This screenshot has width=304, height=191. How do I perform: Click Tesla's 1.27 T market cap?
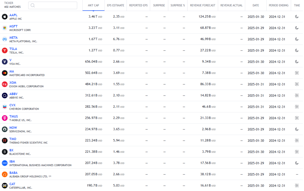point(95,50)
